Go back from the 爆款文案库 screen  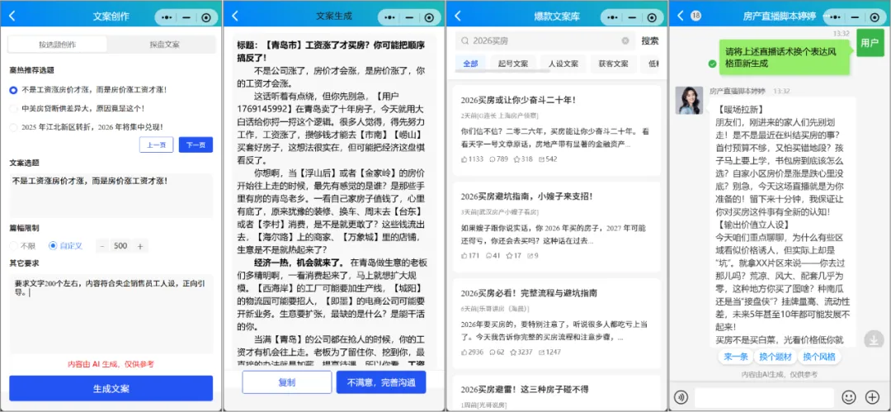coord(458,17)
